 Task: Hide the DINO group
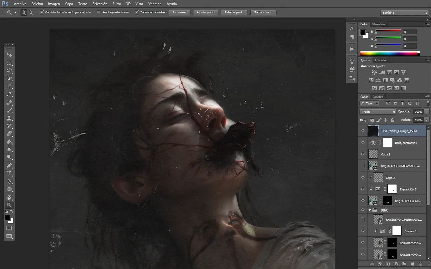[x=363, y=210]
